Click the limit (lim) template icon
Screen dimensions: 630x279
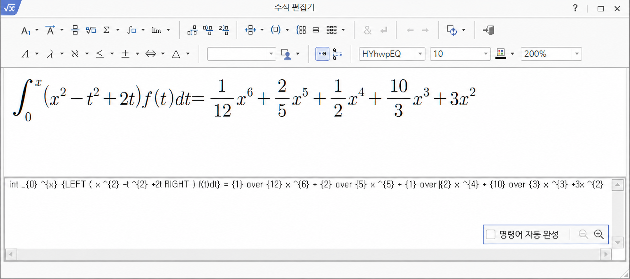(x=156, y=30)
